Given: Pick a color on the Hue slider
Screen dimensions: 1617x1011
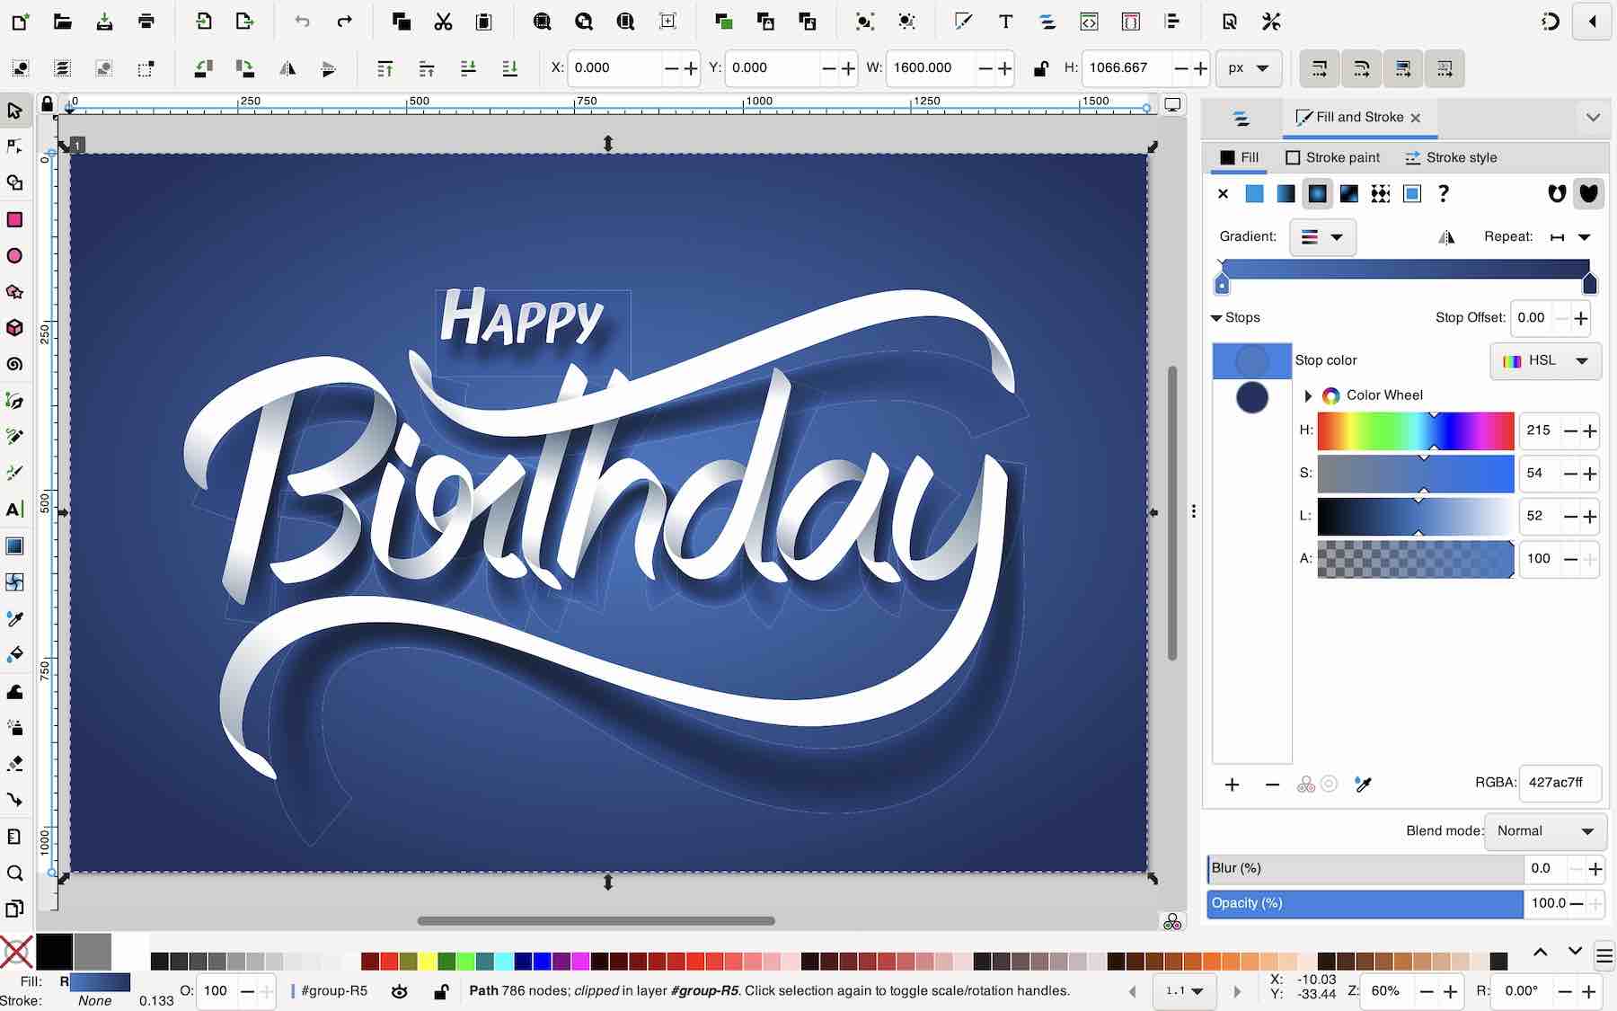Looking at the screenshot, I should pos(1415,430).
